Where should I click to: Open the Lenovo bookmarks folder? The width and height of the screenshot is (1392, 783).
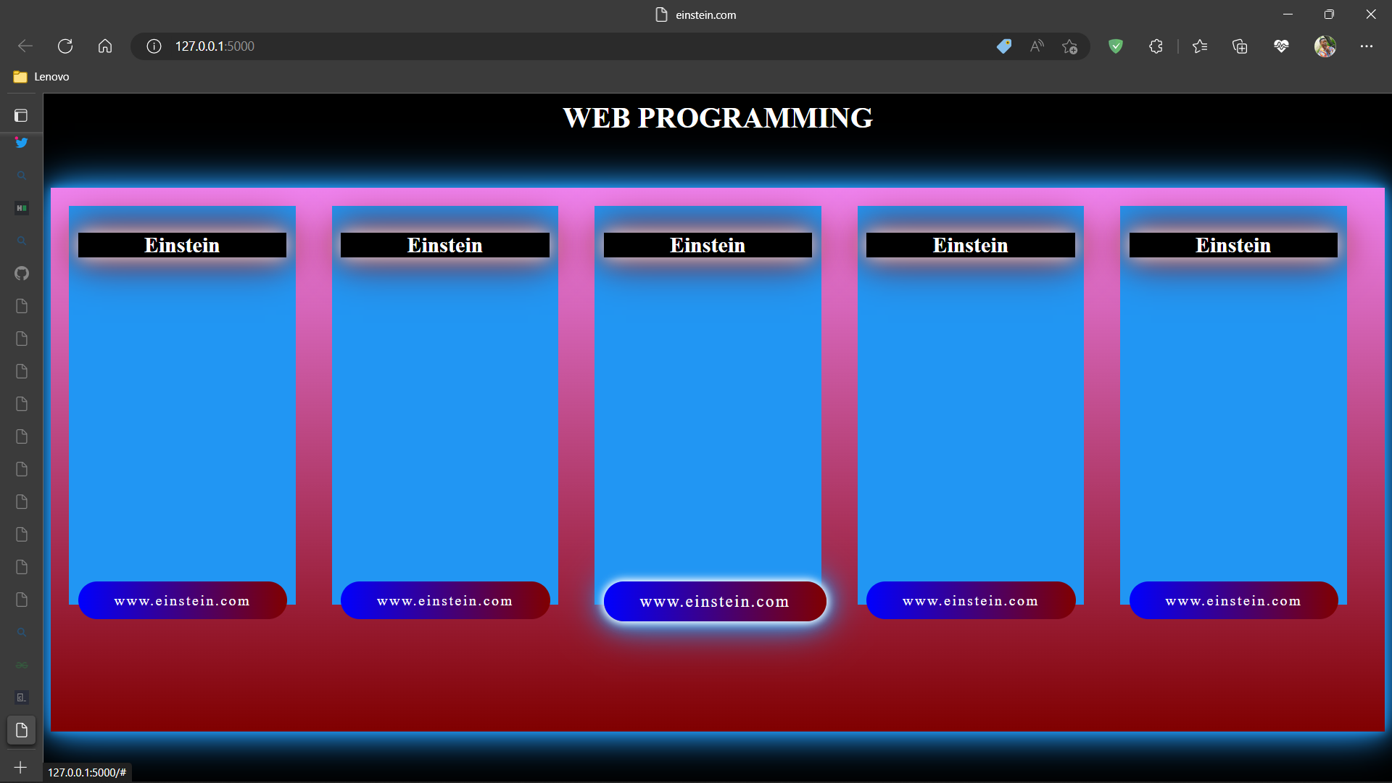click(41, 77)
